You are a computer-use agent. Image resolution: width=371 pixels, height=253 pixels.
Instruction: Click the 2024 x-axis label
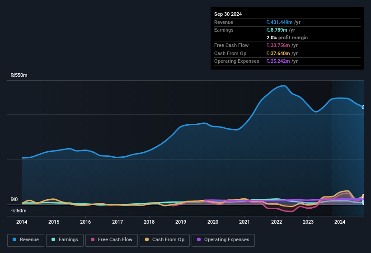340,222
